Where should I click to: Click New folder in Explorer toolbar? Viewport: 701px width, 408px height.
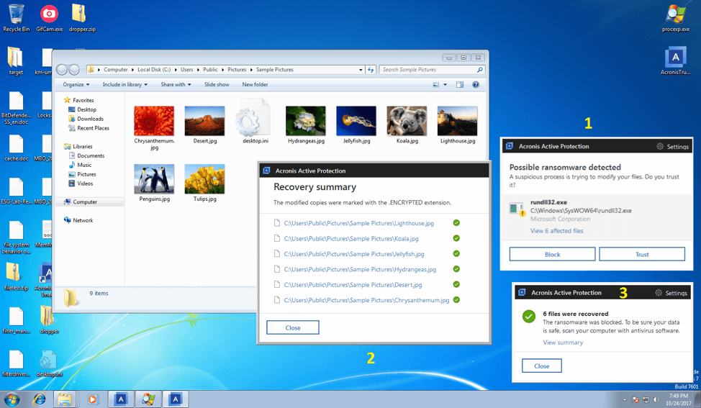click(x=255, y=84)
